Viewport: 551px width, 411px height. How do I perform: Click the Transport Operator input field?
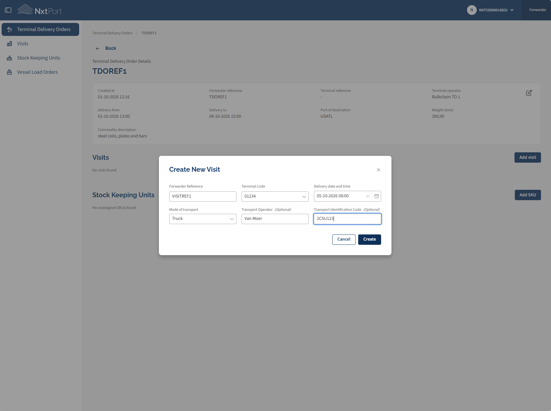click(275, 219)
